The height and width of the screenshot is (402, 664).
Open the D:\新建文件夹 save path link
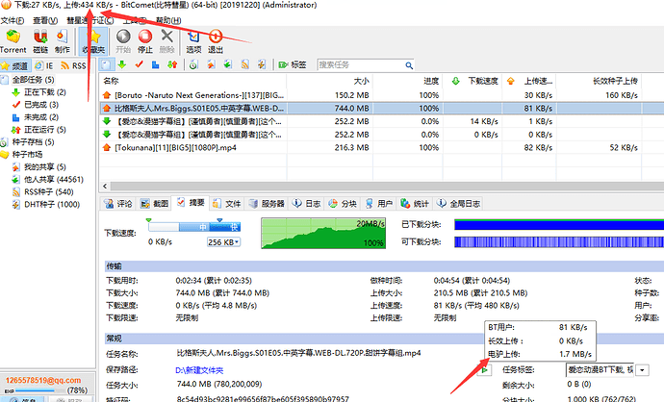coord(200,368)
